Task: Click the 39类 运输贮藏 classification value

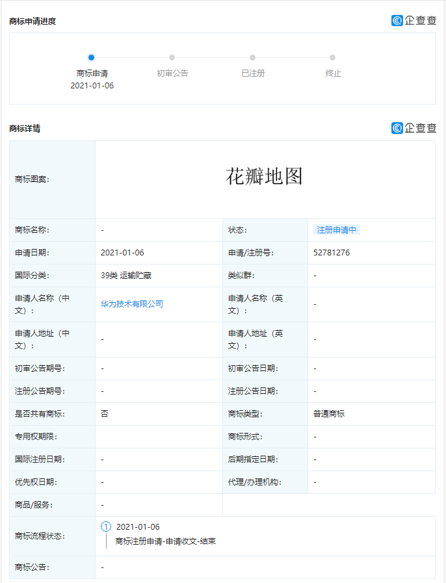Action: (x=126, y=276)
